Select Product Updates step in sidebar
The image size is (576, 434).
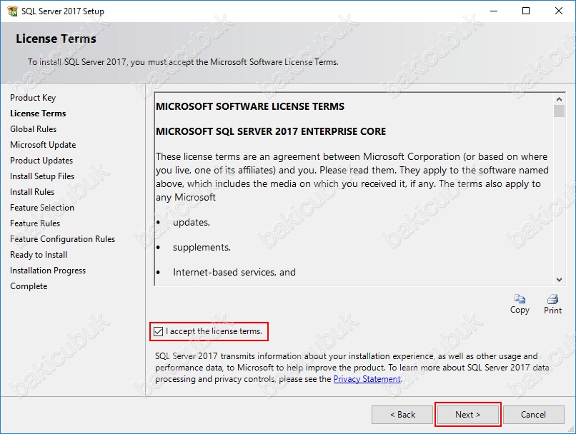pyautogui.click(x=41, y=161)
